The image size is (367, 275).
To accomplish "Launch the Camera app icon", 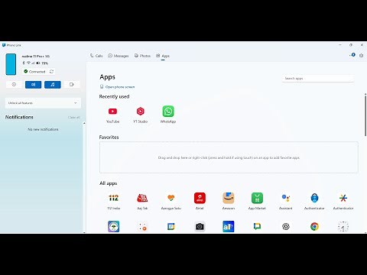I will coord(200,226).
